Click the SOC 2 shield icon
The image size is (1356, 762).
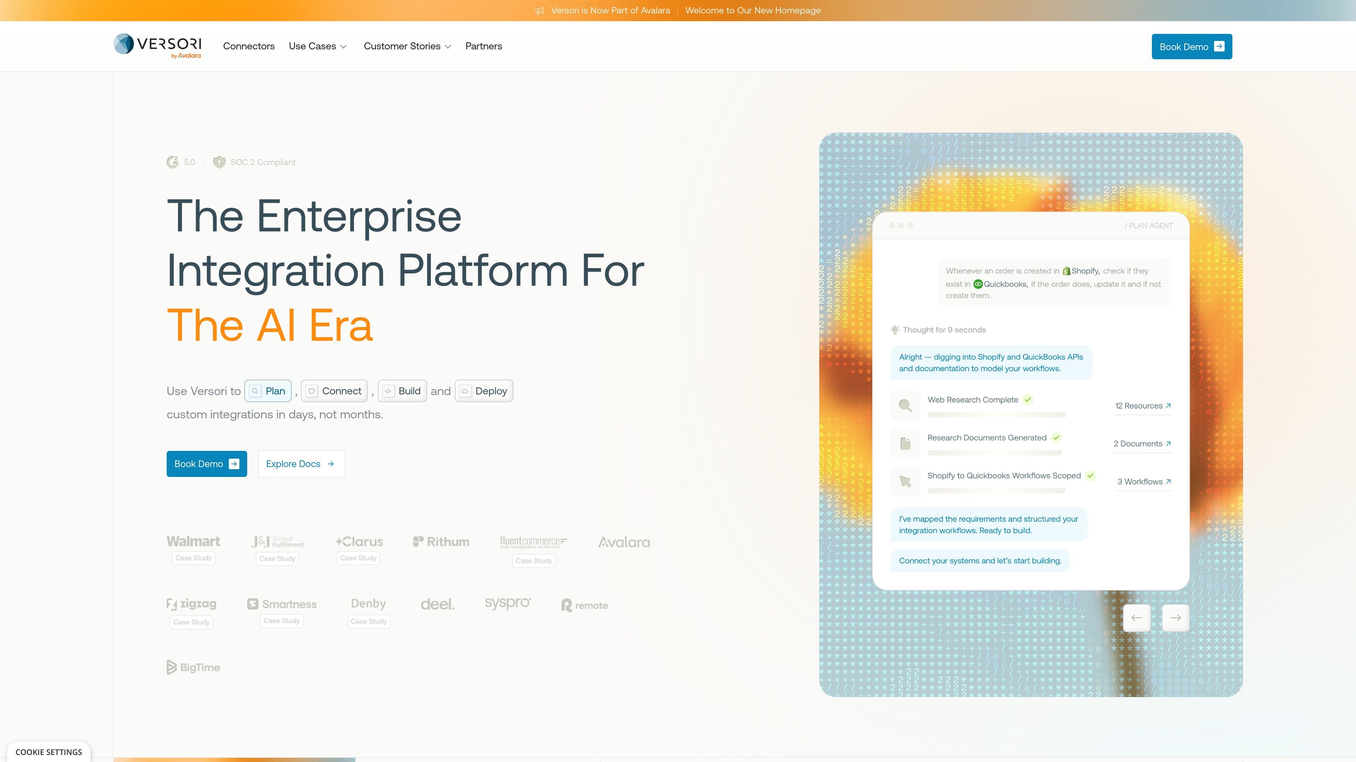coord(219,162)
